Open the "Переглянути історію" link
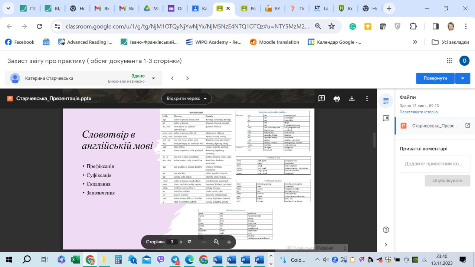The height and width of the screenshot is (267, 475). pos(419,112)
